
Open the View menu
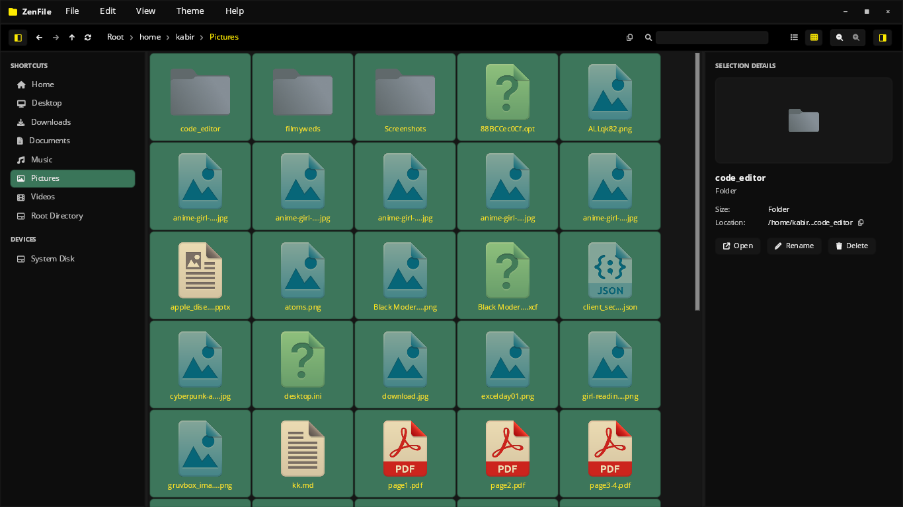pyautogui.click(x=145, y=11)
